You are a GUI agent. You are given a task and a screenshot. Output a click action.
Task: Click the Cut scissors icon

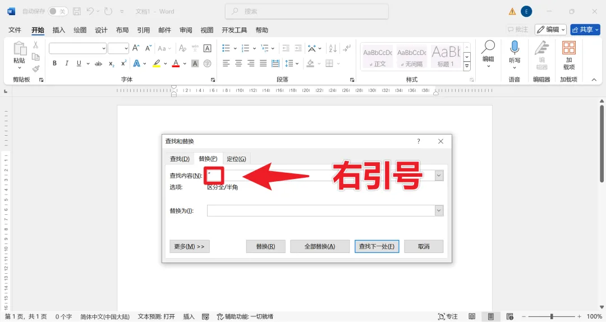[35, 45]
